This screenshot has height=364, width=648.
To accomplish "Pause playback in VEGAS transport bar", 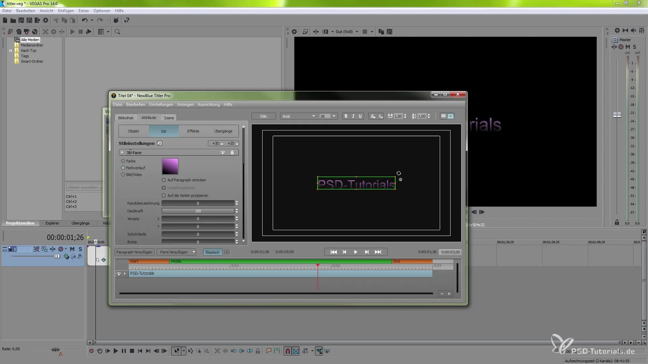I will (124, 351).
